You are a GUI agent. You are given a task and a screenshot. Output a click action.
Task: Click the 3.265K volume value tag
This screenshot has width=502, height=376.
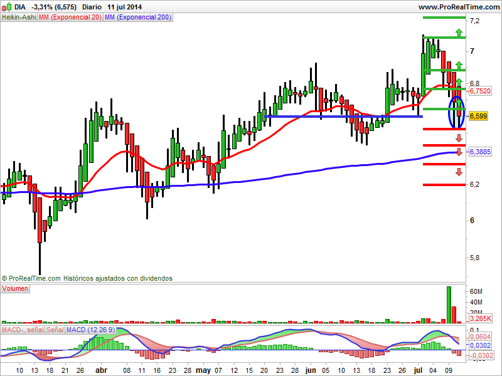tap(480, 318)
